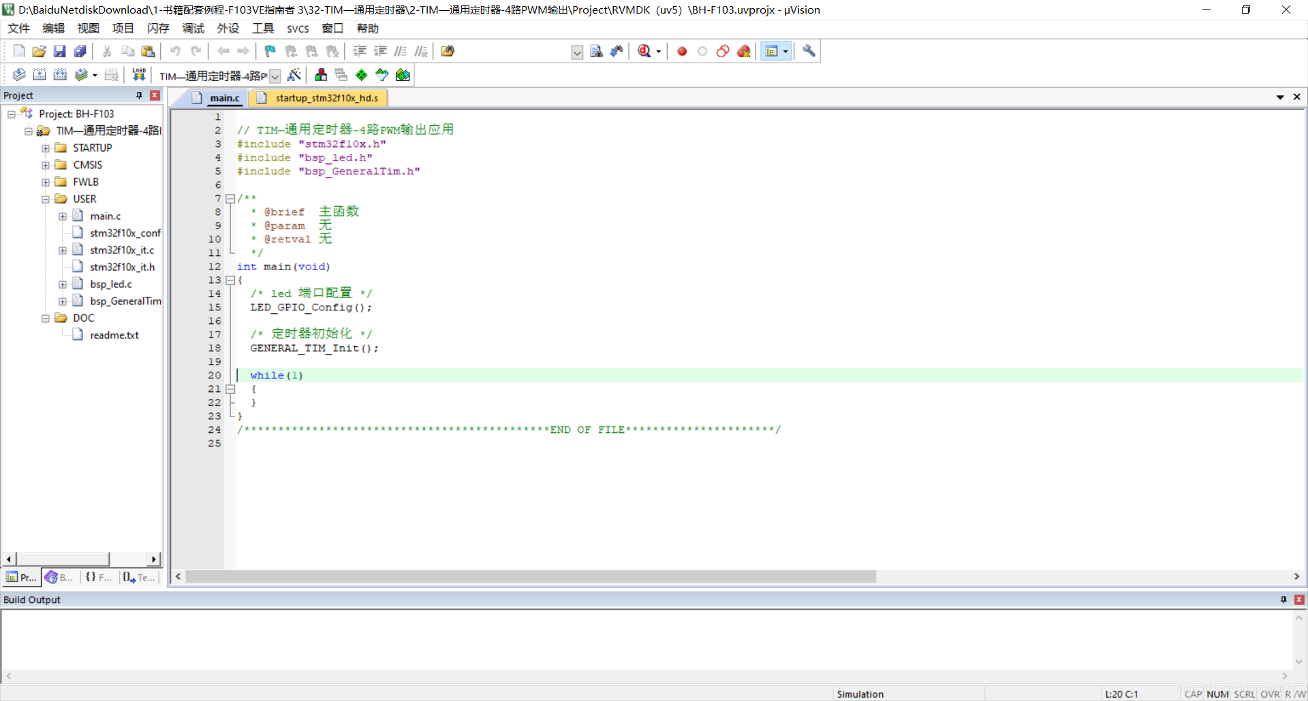The image size is (1308, 701).
Task: Open the 编辑 menu
Action: coord(53,28)
